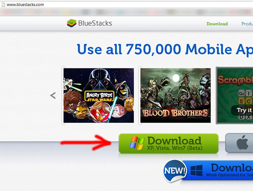Screen dimensions: 253x191
Task: Click the Use all 750,000 Mobile Apps headline
Action: coord(165,49)
